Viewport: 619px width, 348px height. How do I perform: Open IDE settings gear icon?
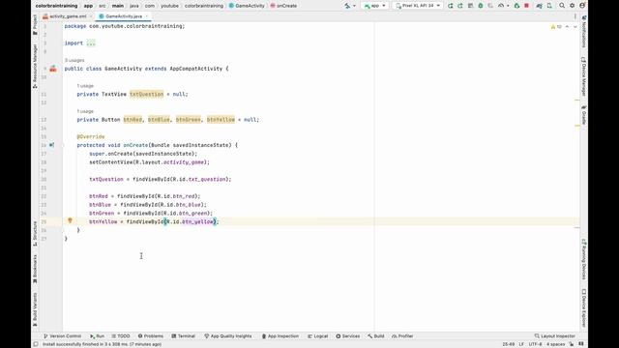(572, 6)
